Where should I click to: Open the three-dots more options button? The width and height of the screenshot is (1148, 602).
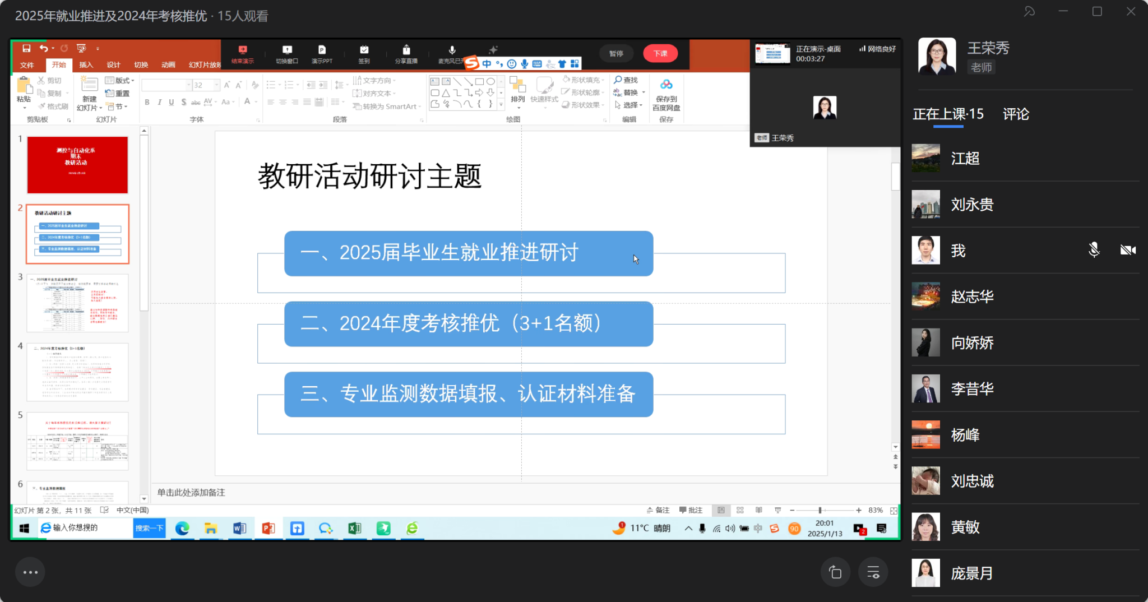(30, 572)
